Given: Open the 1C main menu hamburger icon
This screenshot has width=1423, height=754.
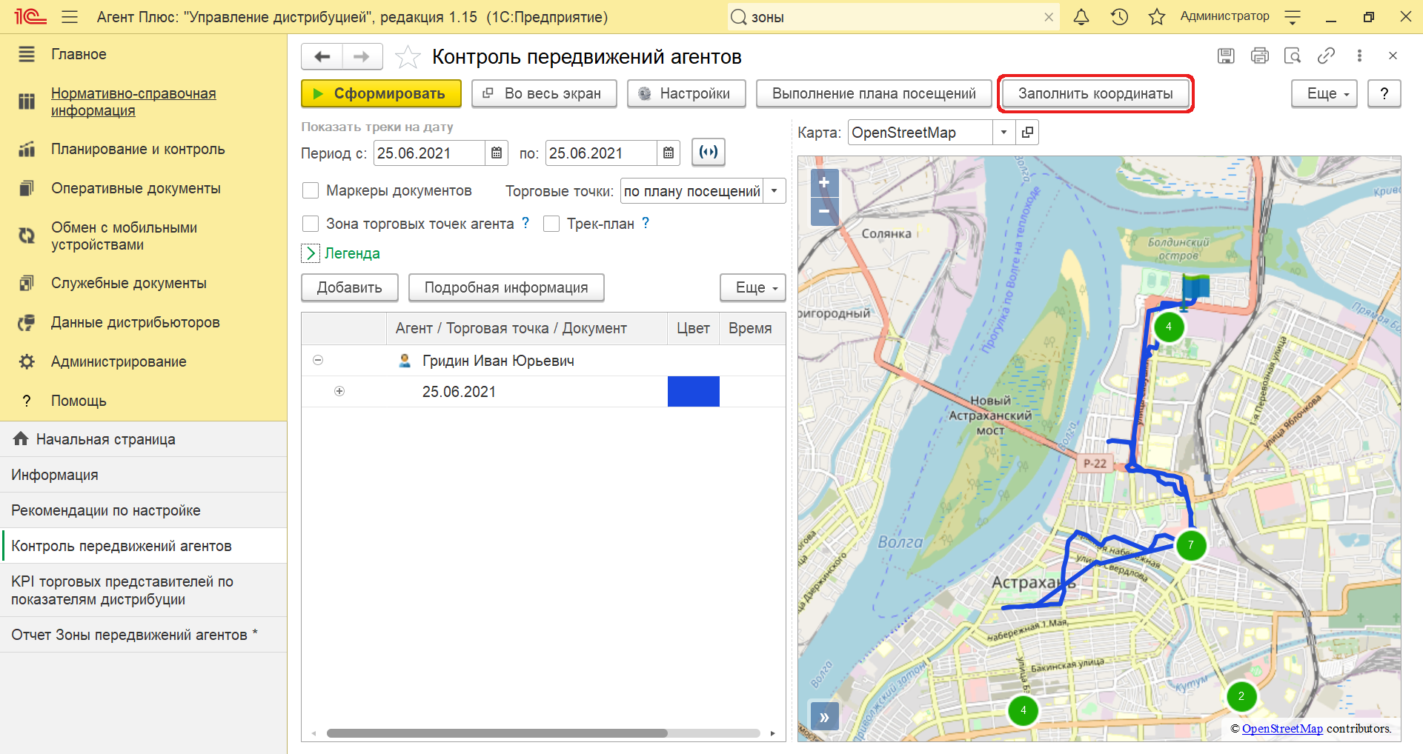Looking at the screenshot, I should [70, 16].
